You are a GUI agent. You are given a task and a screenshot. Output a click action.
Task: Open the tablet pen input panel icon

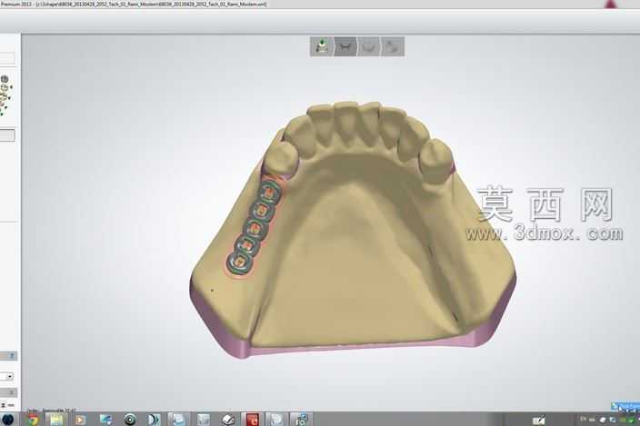point(538,420)
